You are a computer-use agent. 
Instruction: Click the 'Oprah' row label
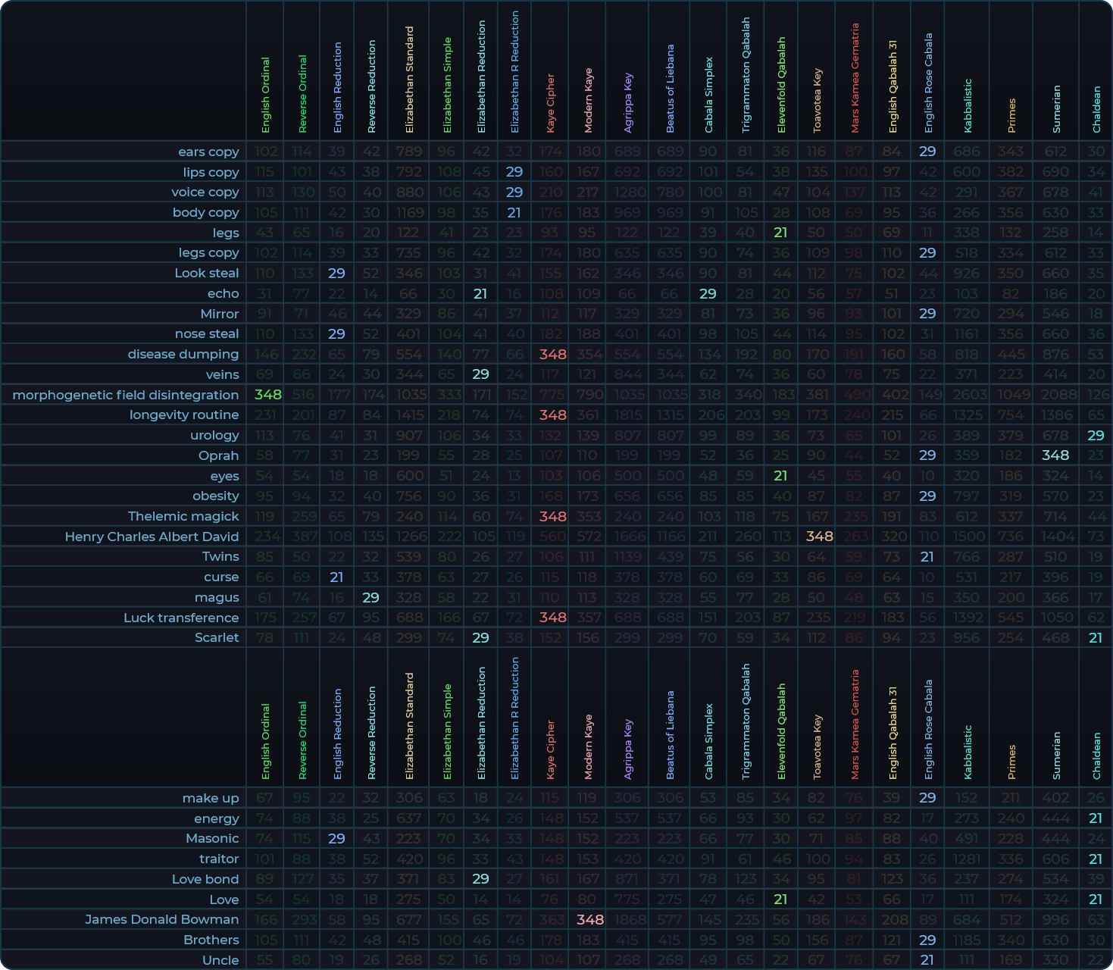218,455
